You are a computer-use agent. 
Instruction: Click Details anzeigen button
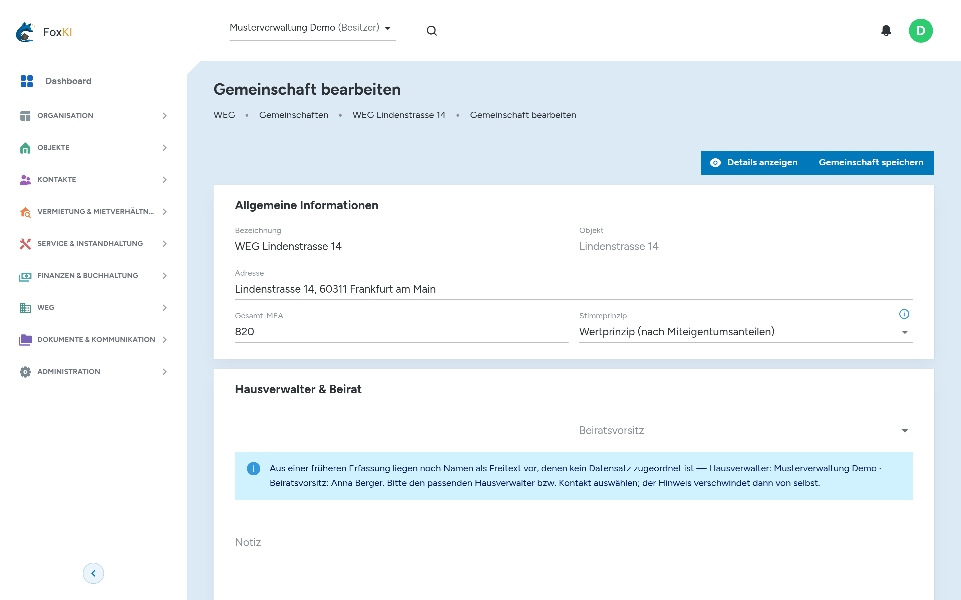[754, 163]
